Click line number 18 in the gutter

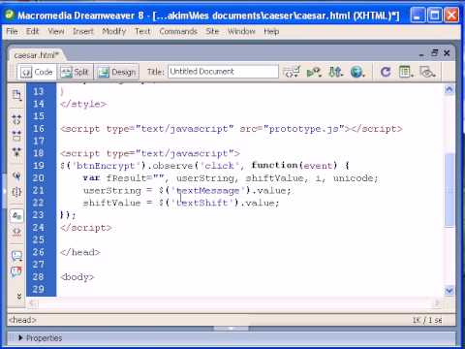(x=39, y=153)
